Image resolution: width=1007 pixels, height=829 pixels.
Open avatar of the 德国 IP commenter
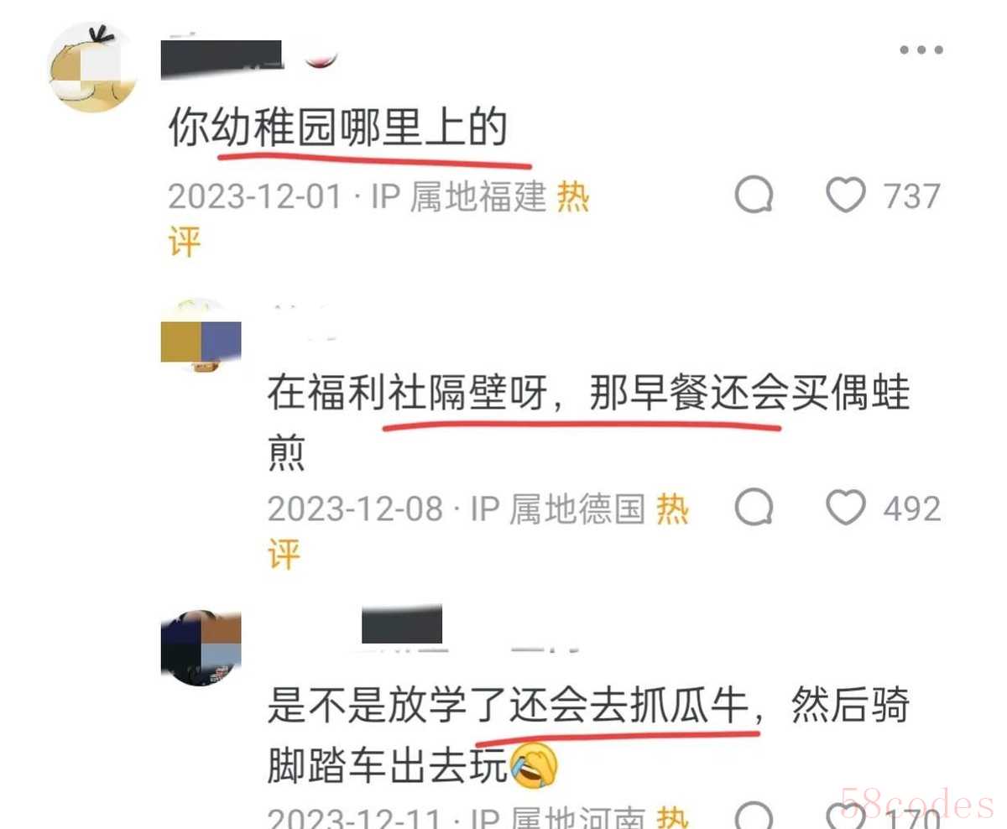point(201,337)
